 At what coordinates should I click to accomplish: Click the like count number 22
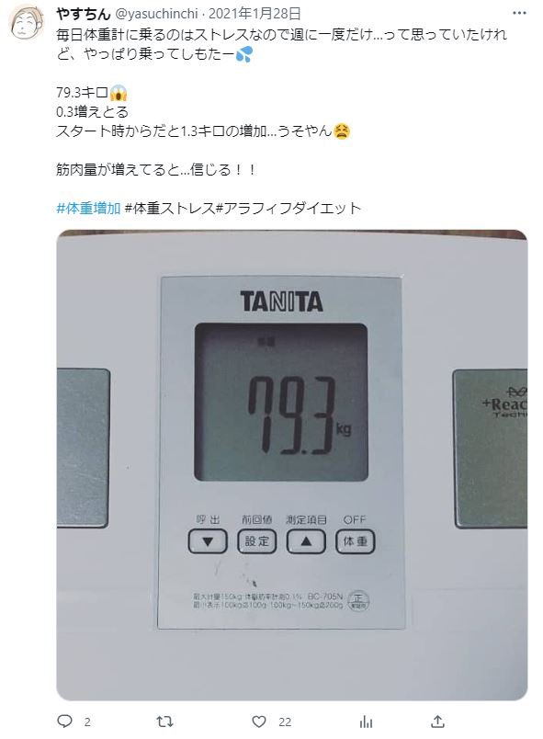coord(285,722)
